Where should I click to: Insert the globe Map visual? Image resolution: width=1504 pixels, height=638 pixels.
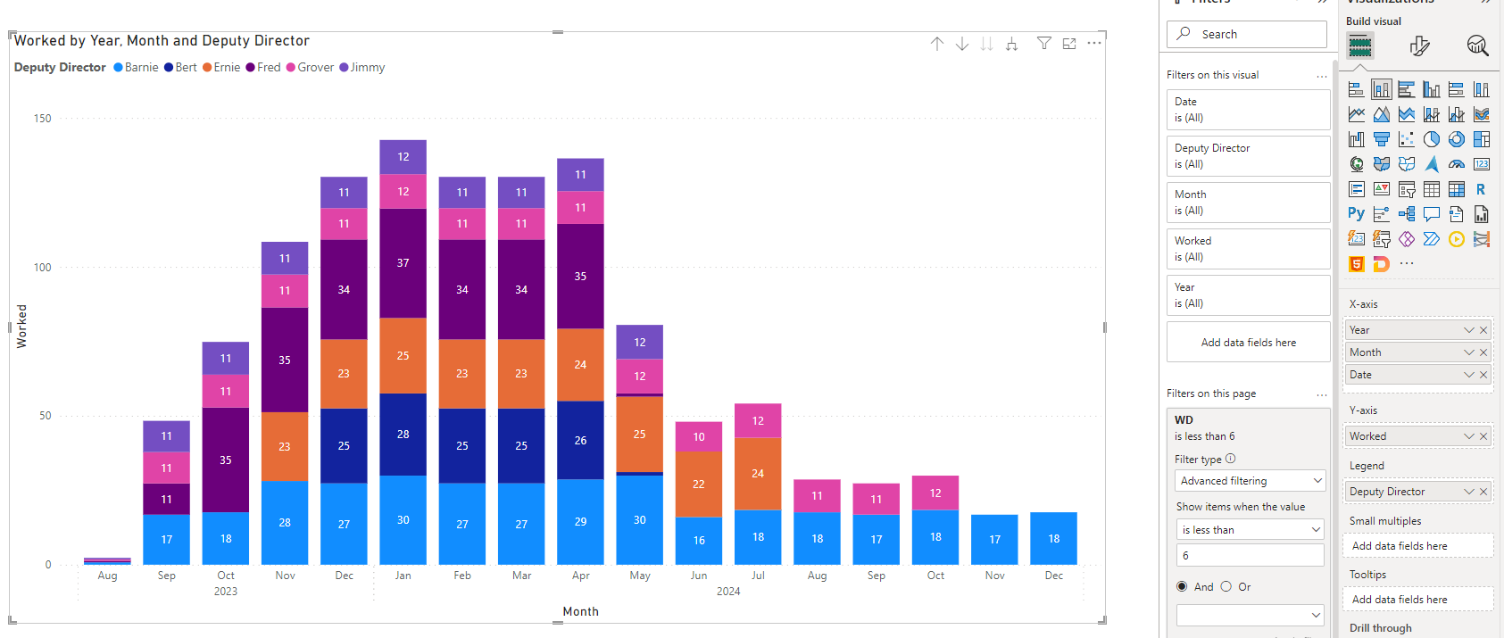click(1356, 164)
